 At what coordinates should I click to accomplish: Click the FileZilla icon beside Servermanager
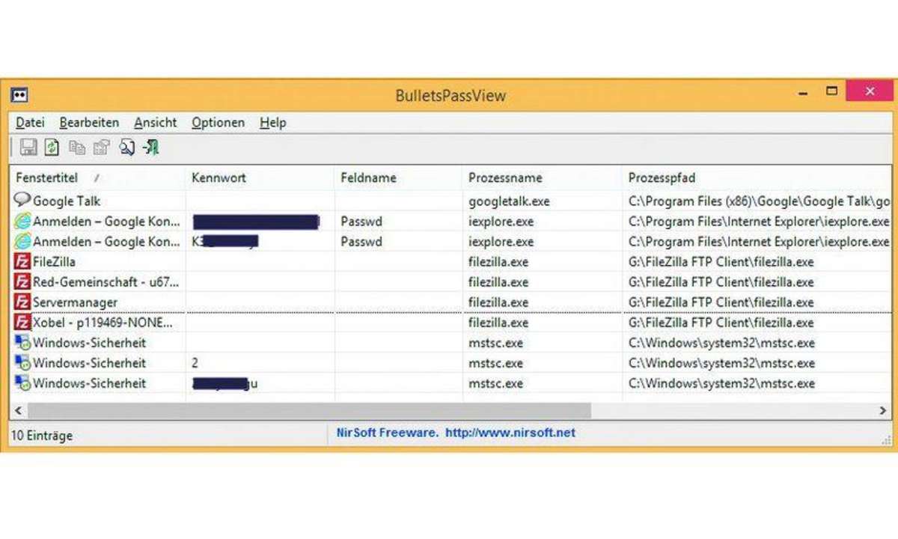(x=22, y=302)
